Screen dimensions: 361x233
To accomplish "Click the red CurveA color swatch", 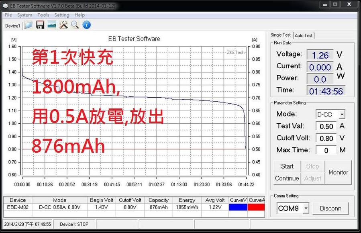I will (256, 207).
